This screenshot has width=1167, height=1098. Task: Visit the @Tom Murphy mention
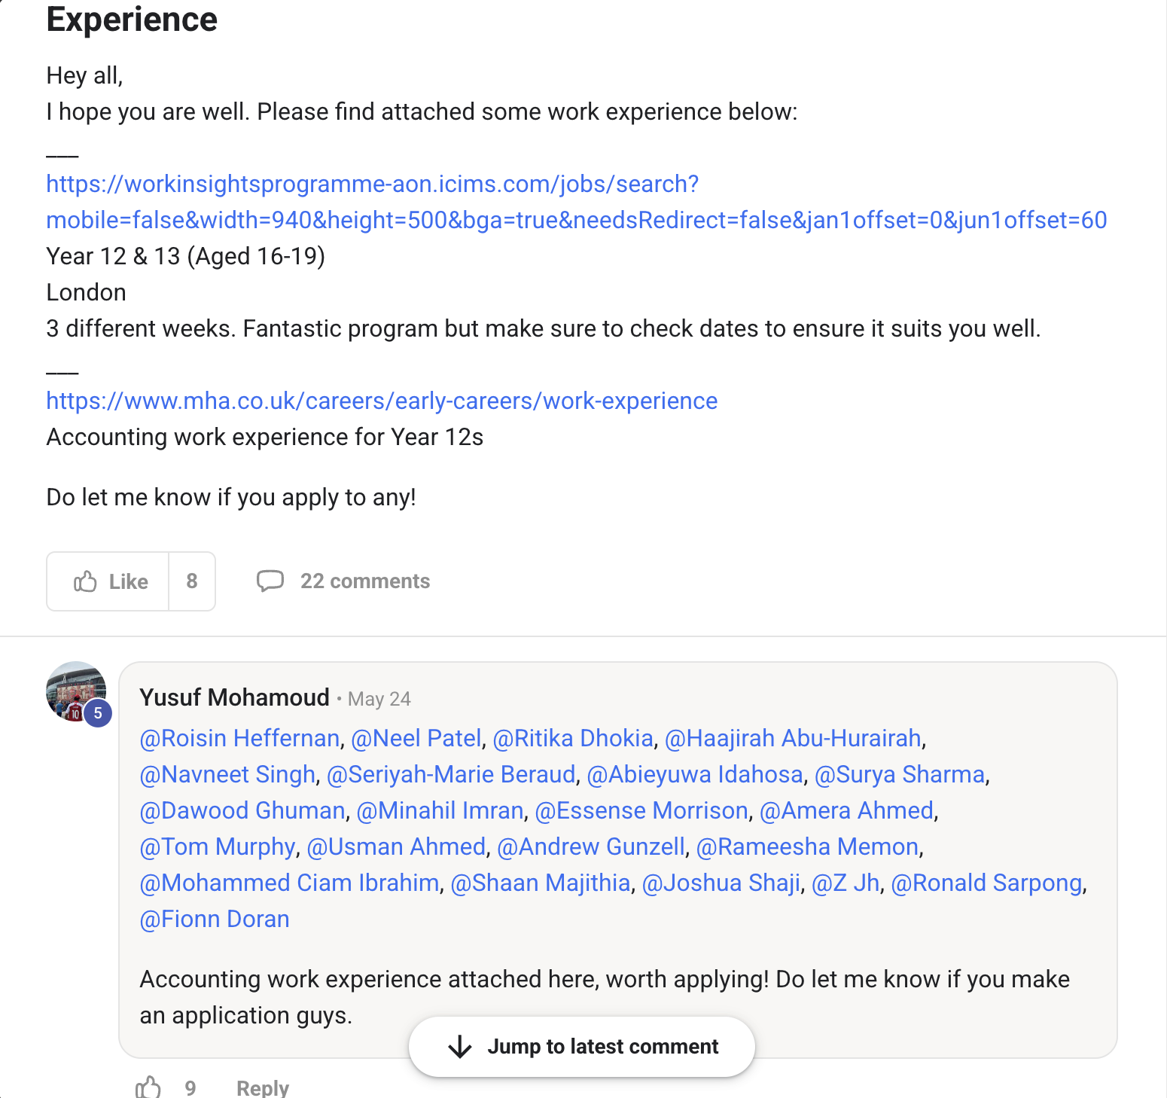(218, 847)
